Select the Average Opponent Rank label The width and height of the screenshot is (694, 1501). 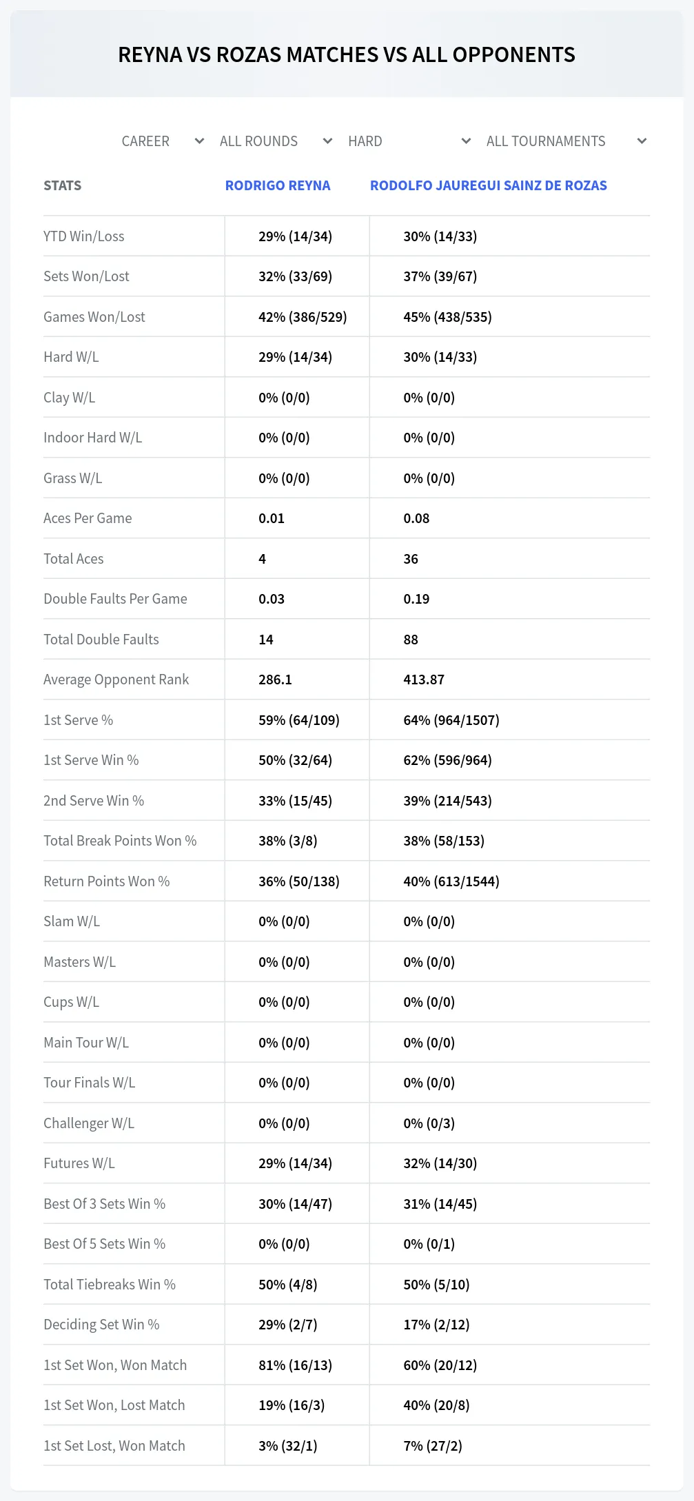point(116,680)
